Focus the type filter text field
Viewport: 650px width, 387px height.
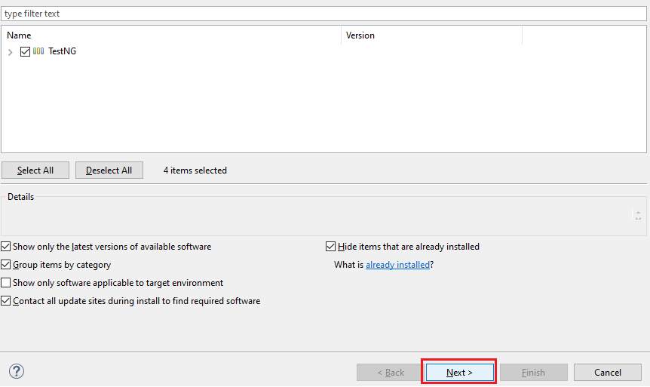(x=324, y=14)
